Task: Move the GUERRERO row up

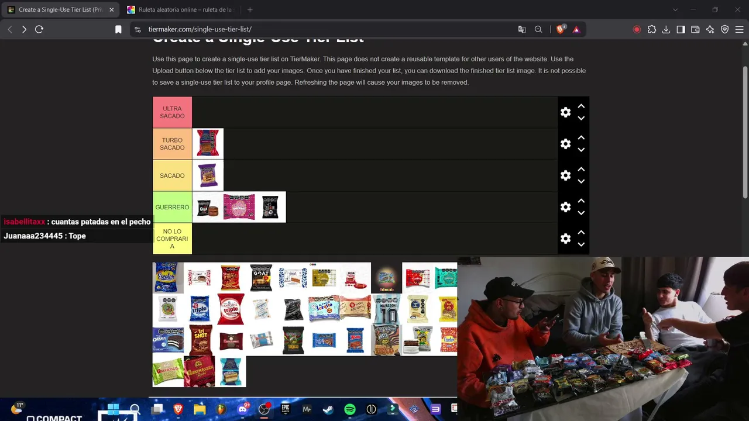Action: [581, 201]
